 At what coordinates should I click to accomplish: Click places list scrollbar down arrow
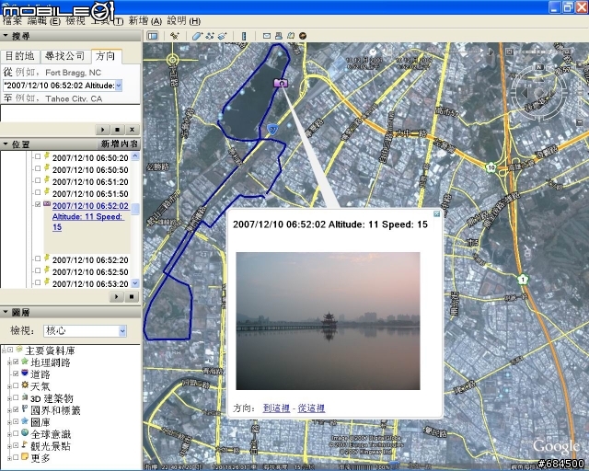(135, 283)
